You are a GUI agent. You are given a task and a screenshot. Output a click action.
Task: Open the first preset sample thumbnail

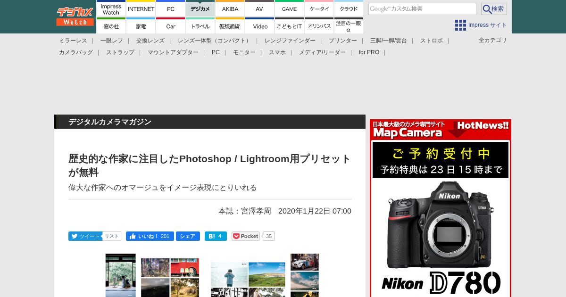(x=121, y=275)
